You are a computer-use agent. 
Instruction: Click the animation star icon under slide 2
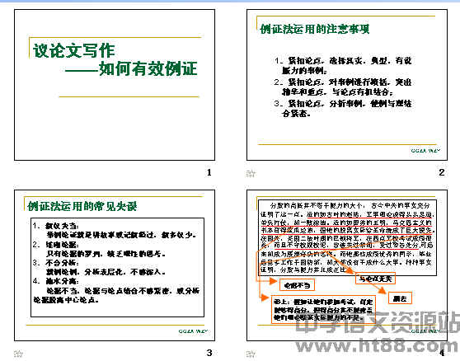tap(251, 173)
